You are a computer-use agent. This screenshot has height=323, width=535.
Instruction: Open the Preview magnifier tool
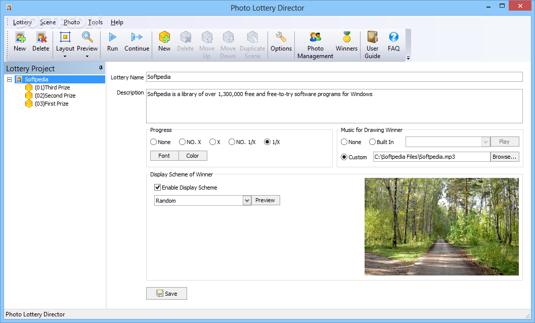click(x=87, y=37)
